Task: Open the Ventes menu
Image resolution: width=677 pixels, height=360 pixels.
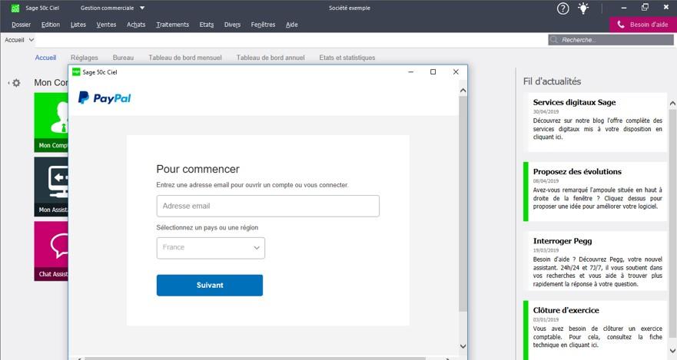Action: [x=106, y=25]
